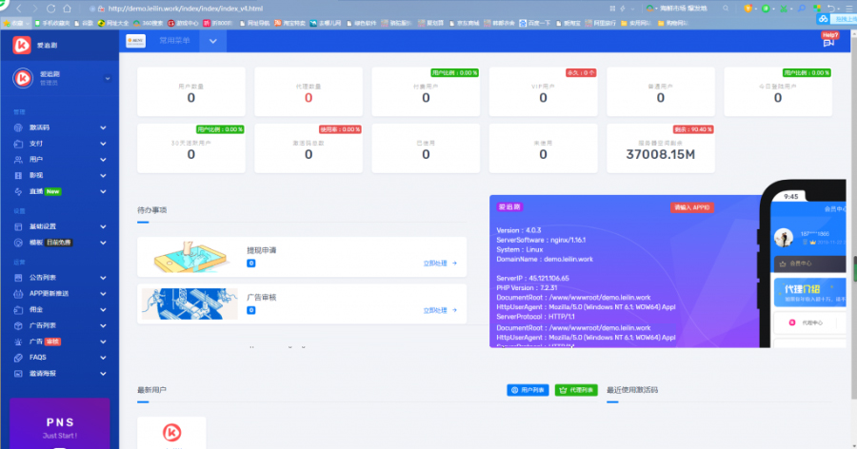
Task: Click the 激活码 sidebar icon
Action: 18,127
